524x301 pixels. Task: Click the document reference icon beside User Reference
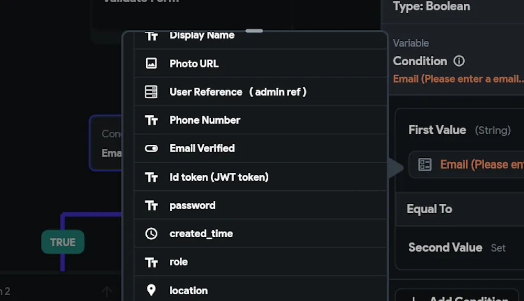point(151,91)
